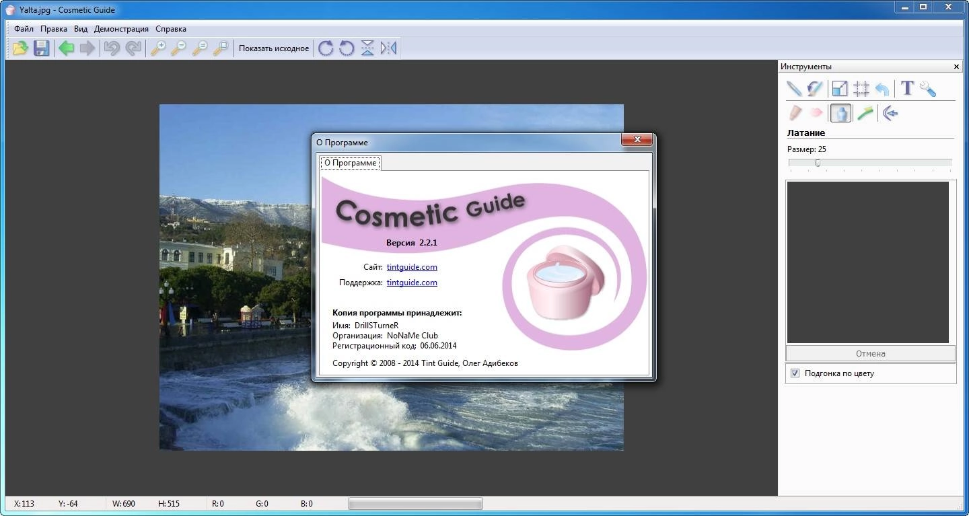Click the 'Y: -64' status bar value
This screenshot has height=516, width=969.
[68, 503]
